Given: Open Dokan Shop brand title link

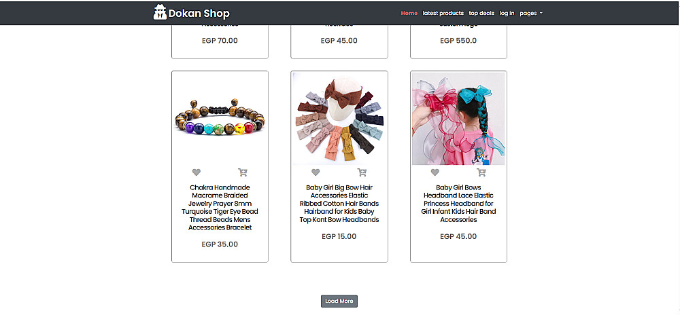Looking at the screenshot, I should coord(199,14).
